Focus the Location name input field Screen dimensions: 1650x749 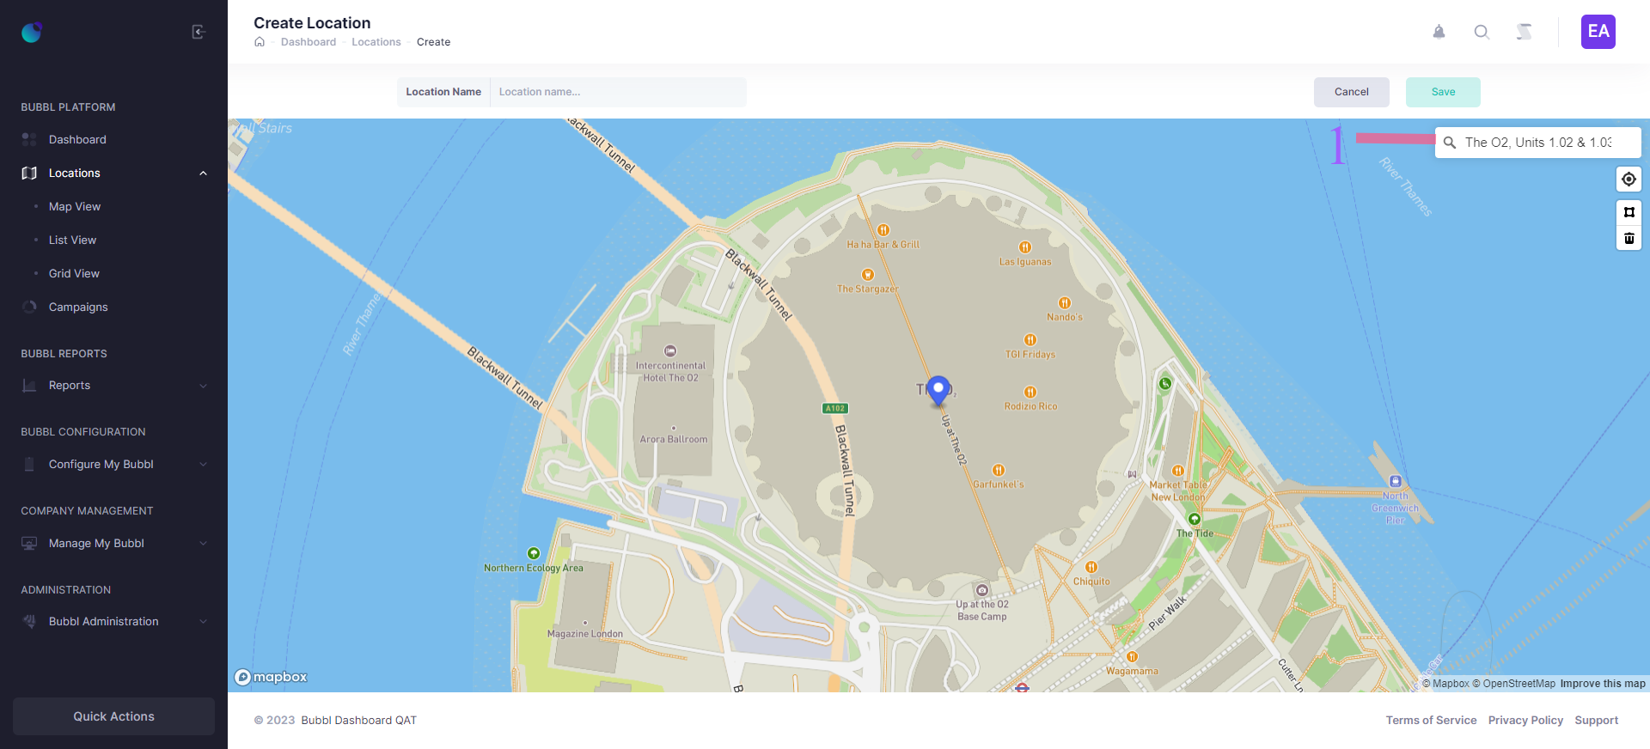click(x=618, y=92)
